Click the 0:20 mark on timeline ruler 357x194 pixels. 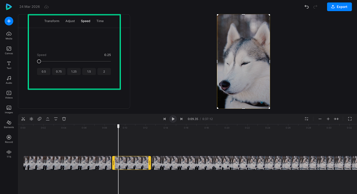click(227, 128)
